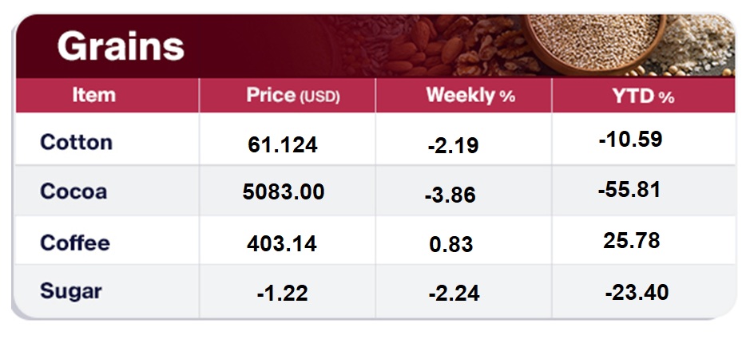Select the Price (USD) column header
The image size is (746, 351).
point(292,97)
